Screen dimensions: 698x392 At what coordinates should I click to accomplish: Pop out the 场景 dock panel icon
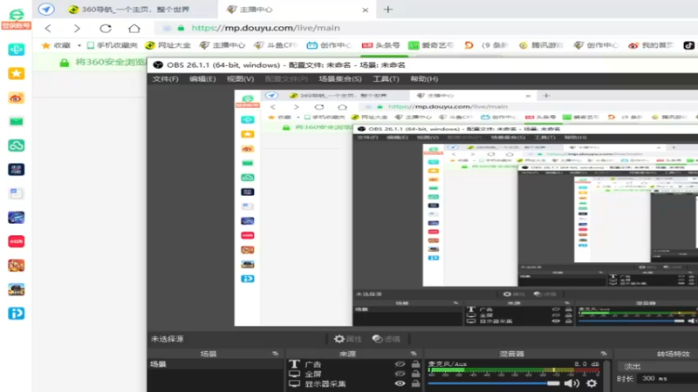[275, 354]
